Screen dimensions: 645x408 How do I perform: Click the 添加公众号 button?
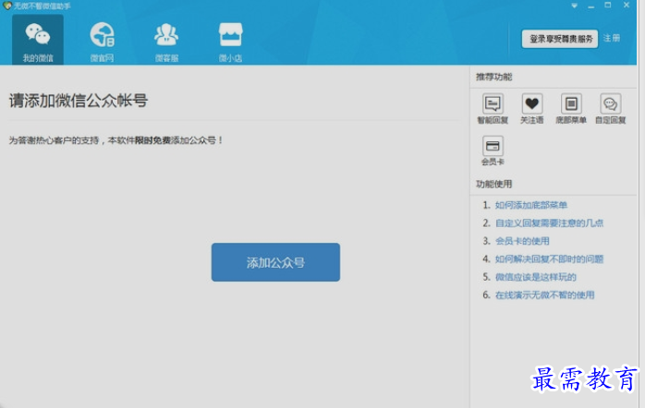[x=275, y=262]
